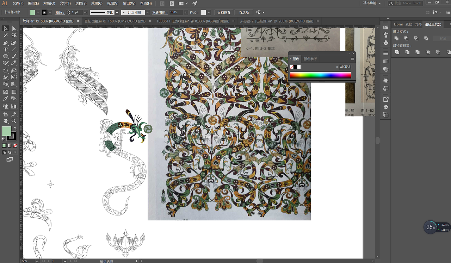Open the fill color dropdown in control bar
The image size is (451, 263).
(x=38, y=12)
